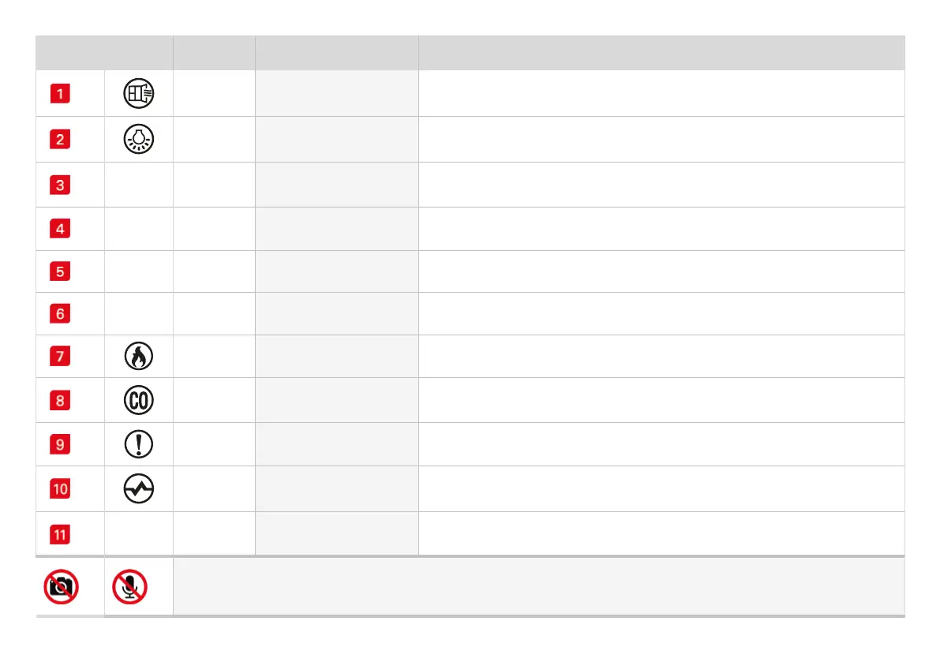Screen dimensions: 940x662
Task: Click the window ventilation icon in row 1
Action: coord(139,95)
